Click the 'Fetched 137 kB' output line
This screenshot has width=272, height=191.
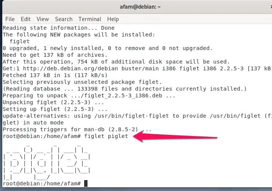pyautogui.click(x=55, y=75)
